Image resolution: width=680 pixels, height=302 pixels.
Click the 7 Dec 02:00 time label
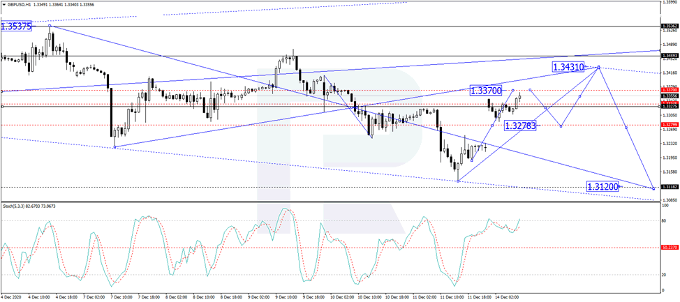click(x=94, y=298)
